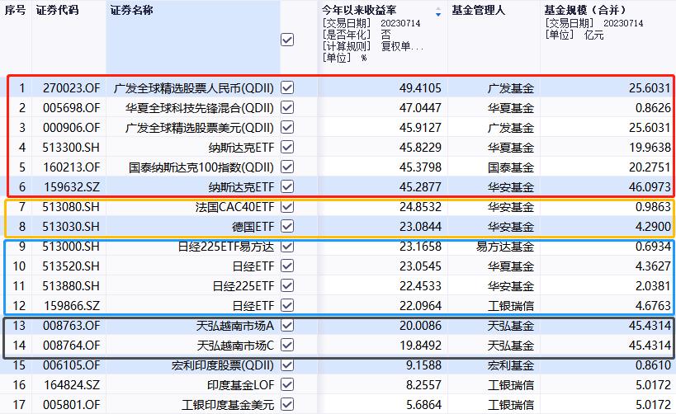Click security code 006105.OF
676x414 pixels.
(x=71, y=365)
